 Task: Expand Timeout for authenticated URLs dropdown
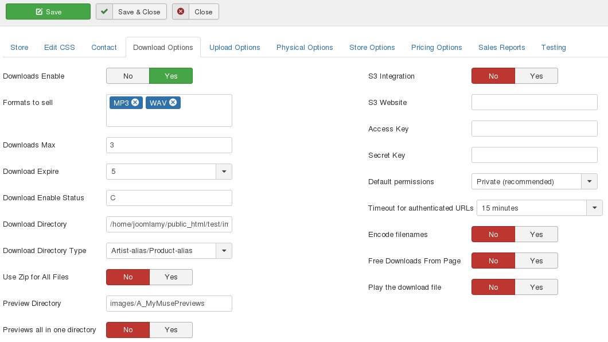[594, 208]
